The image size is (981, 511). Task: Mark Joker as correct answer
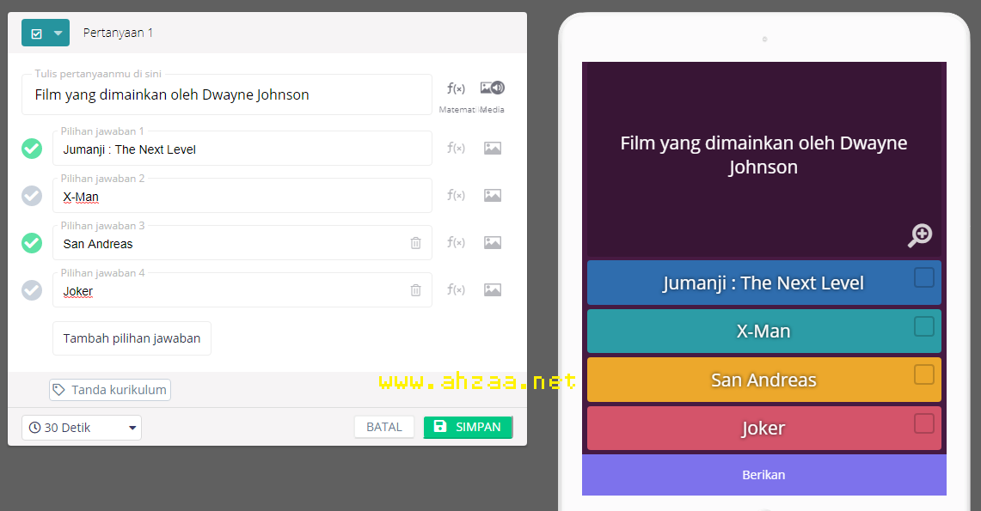(32, 290)
